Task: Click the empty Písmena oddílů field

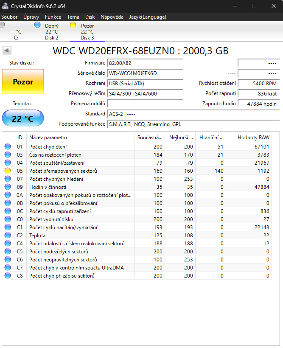Action: pos(145,104)
